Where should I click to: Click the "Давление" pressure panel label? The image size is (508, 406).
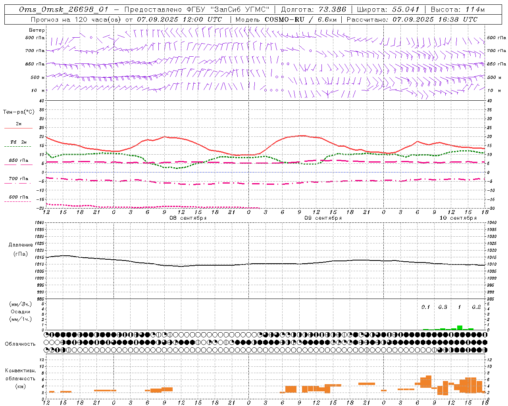pyautogui.click(x=21, y=245)
